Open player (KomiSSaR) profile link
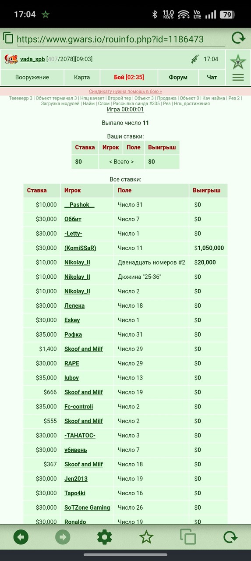 80,248
